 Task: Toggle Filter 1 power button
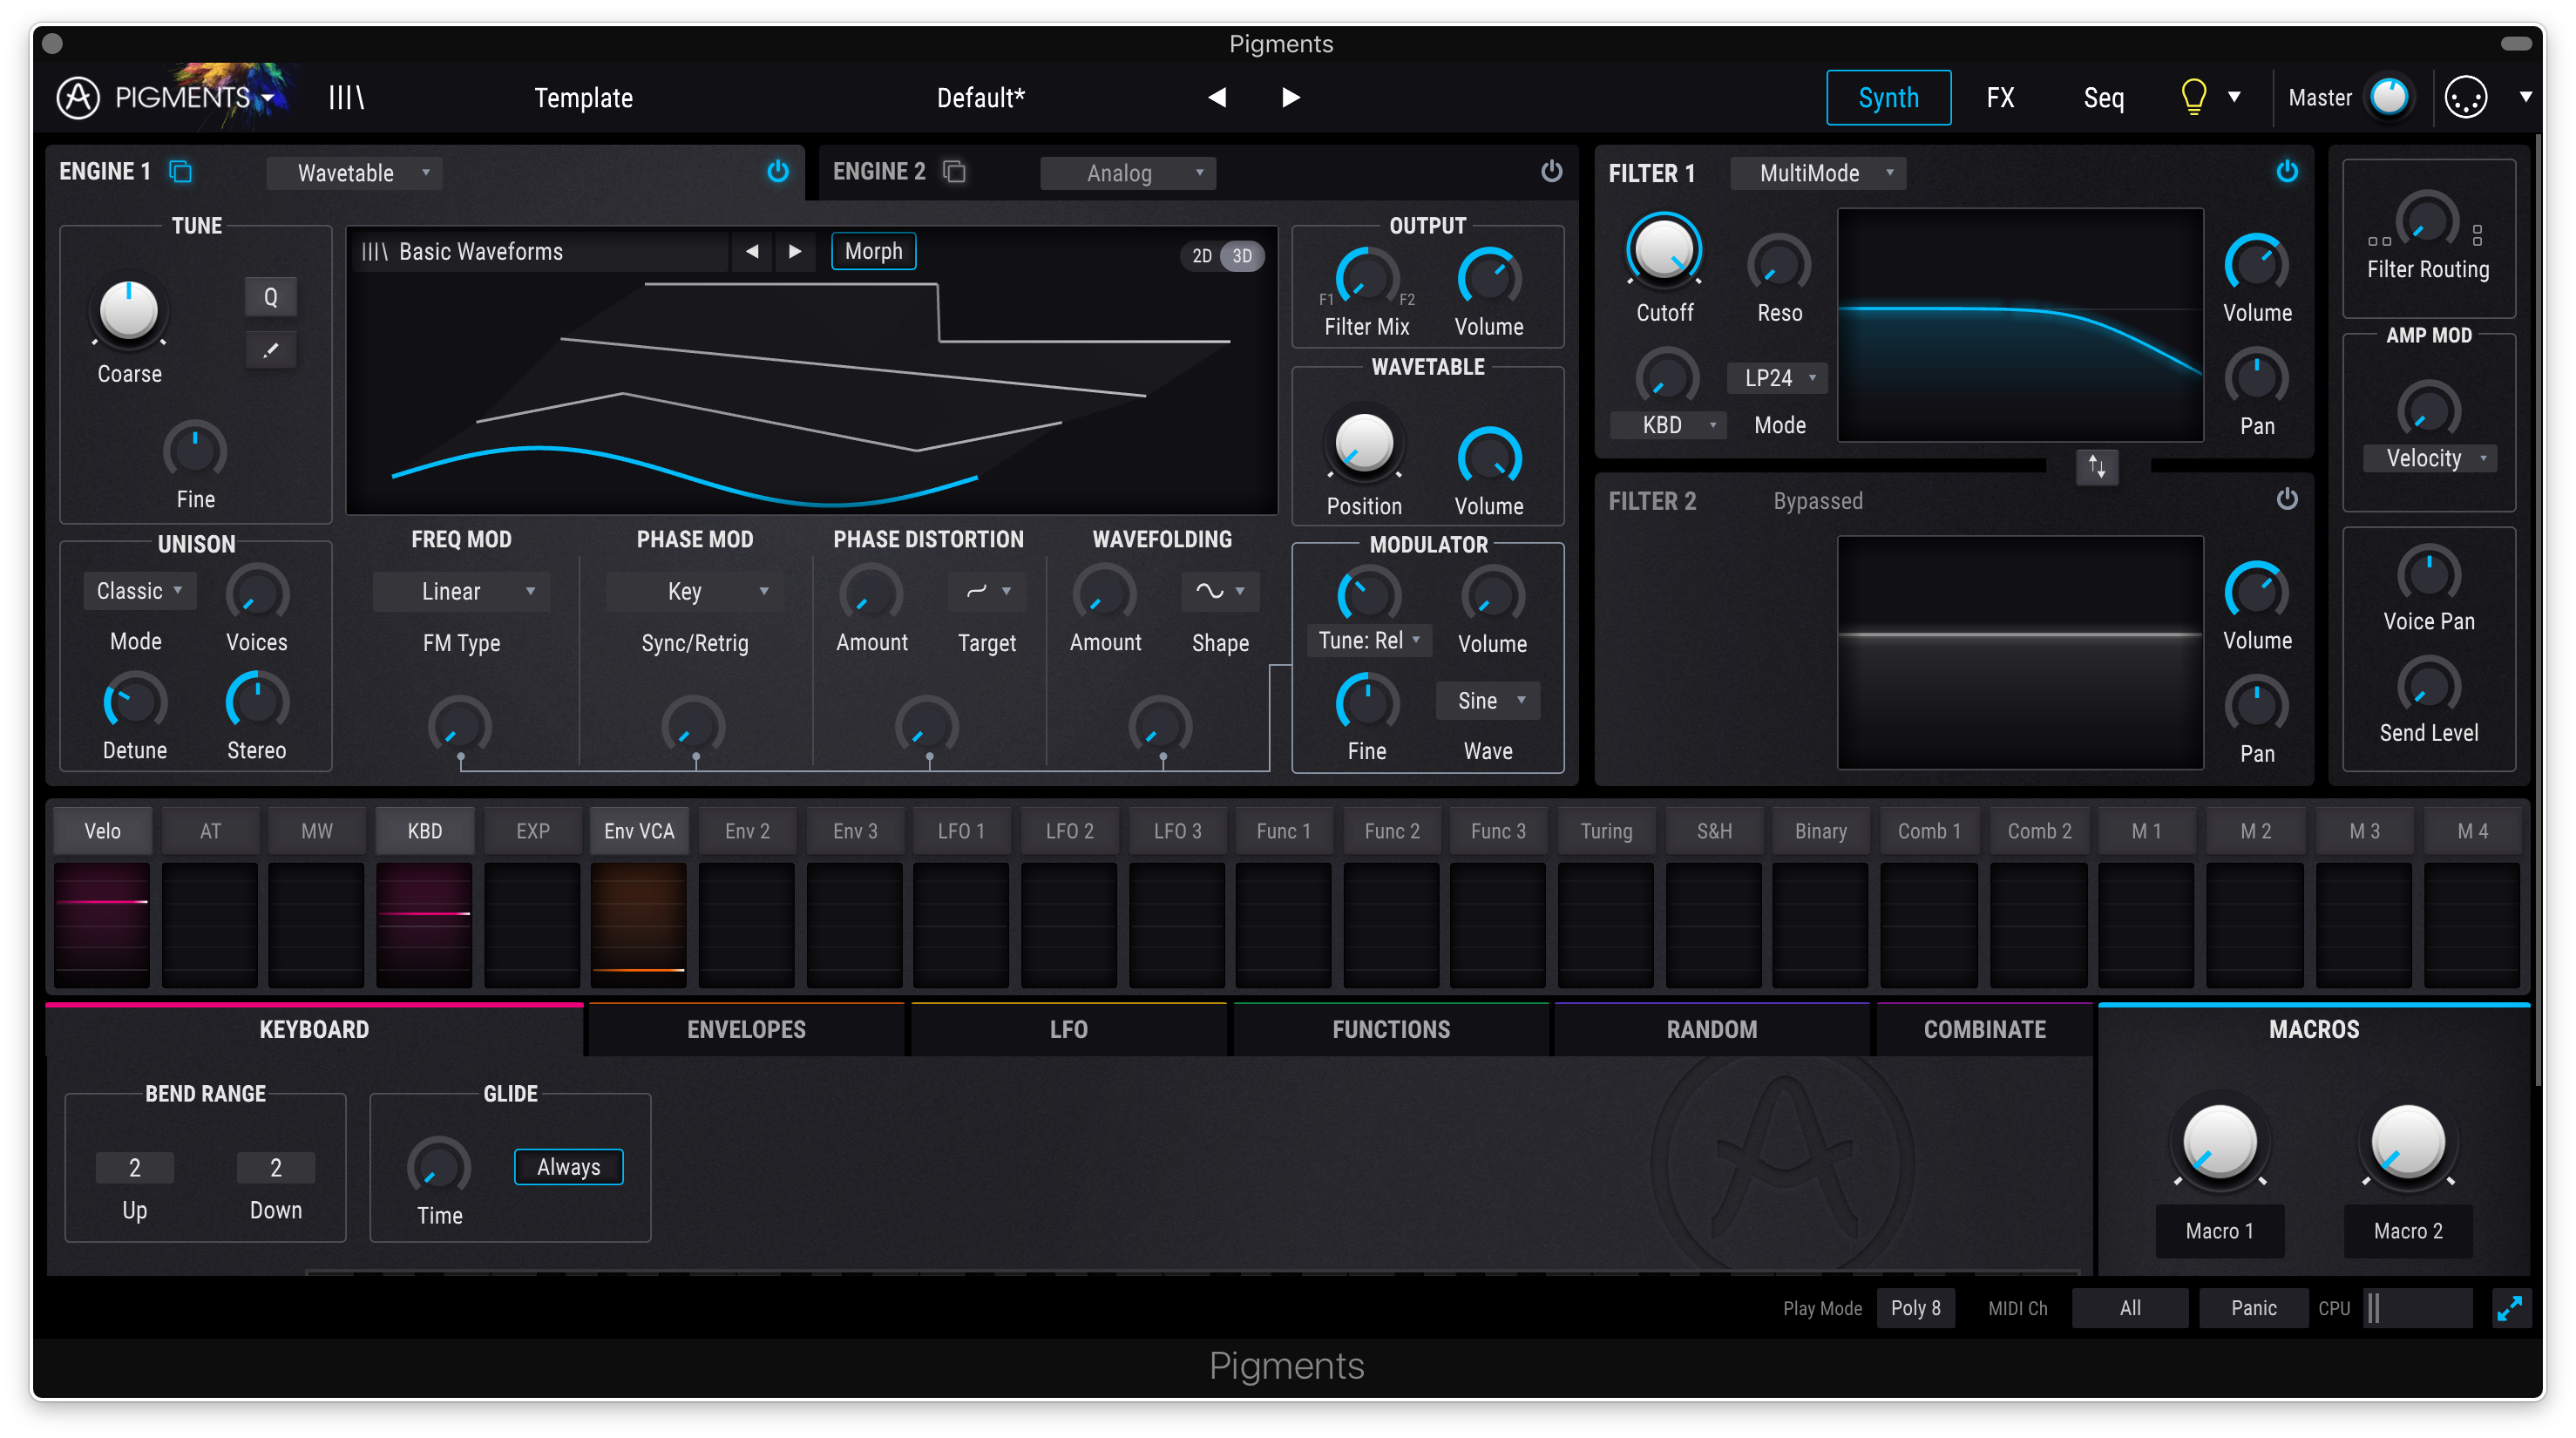click(x=2287, y=171)
